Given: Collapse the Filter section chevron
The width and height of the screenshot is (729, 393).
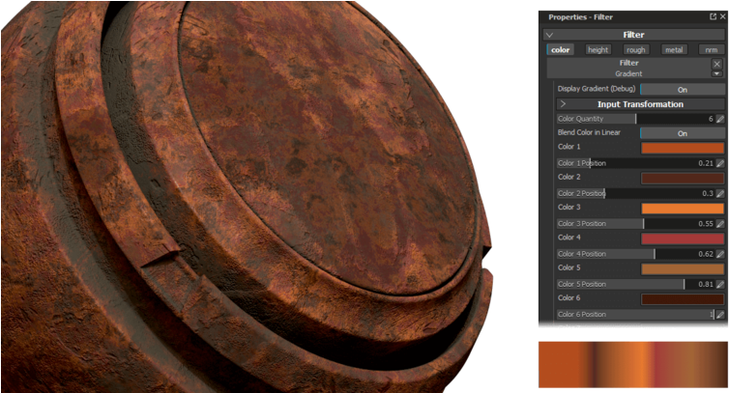Looking at the screenshot, I should click(x=549, y=35).
